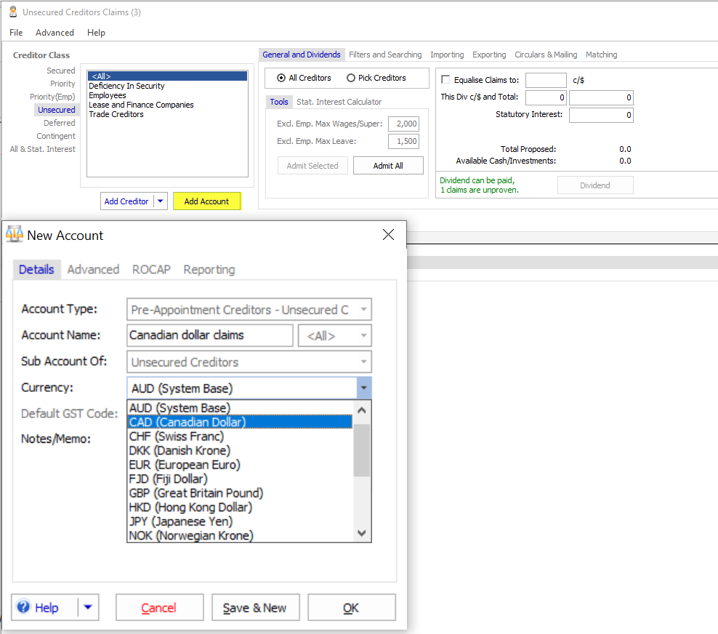Open the Filters and Searching tab
The image size is (718, 634).
[385, 55]
